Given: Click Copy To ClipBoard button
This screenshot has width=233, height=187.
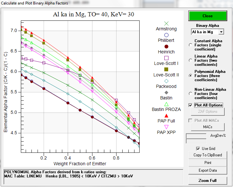Looking at the screenshot, I should click(207, 155).
